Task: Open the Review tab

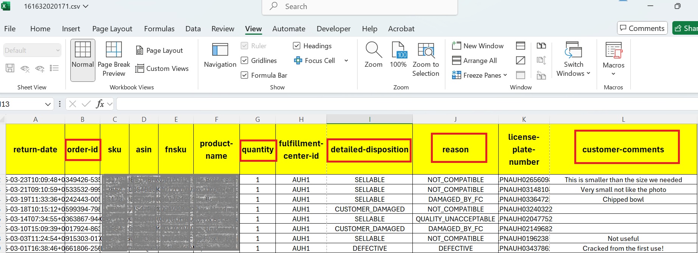Action: (x=223, y=29)
